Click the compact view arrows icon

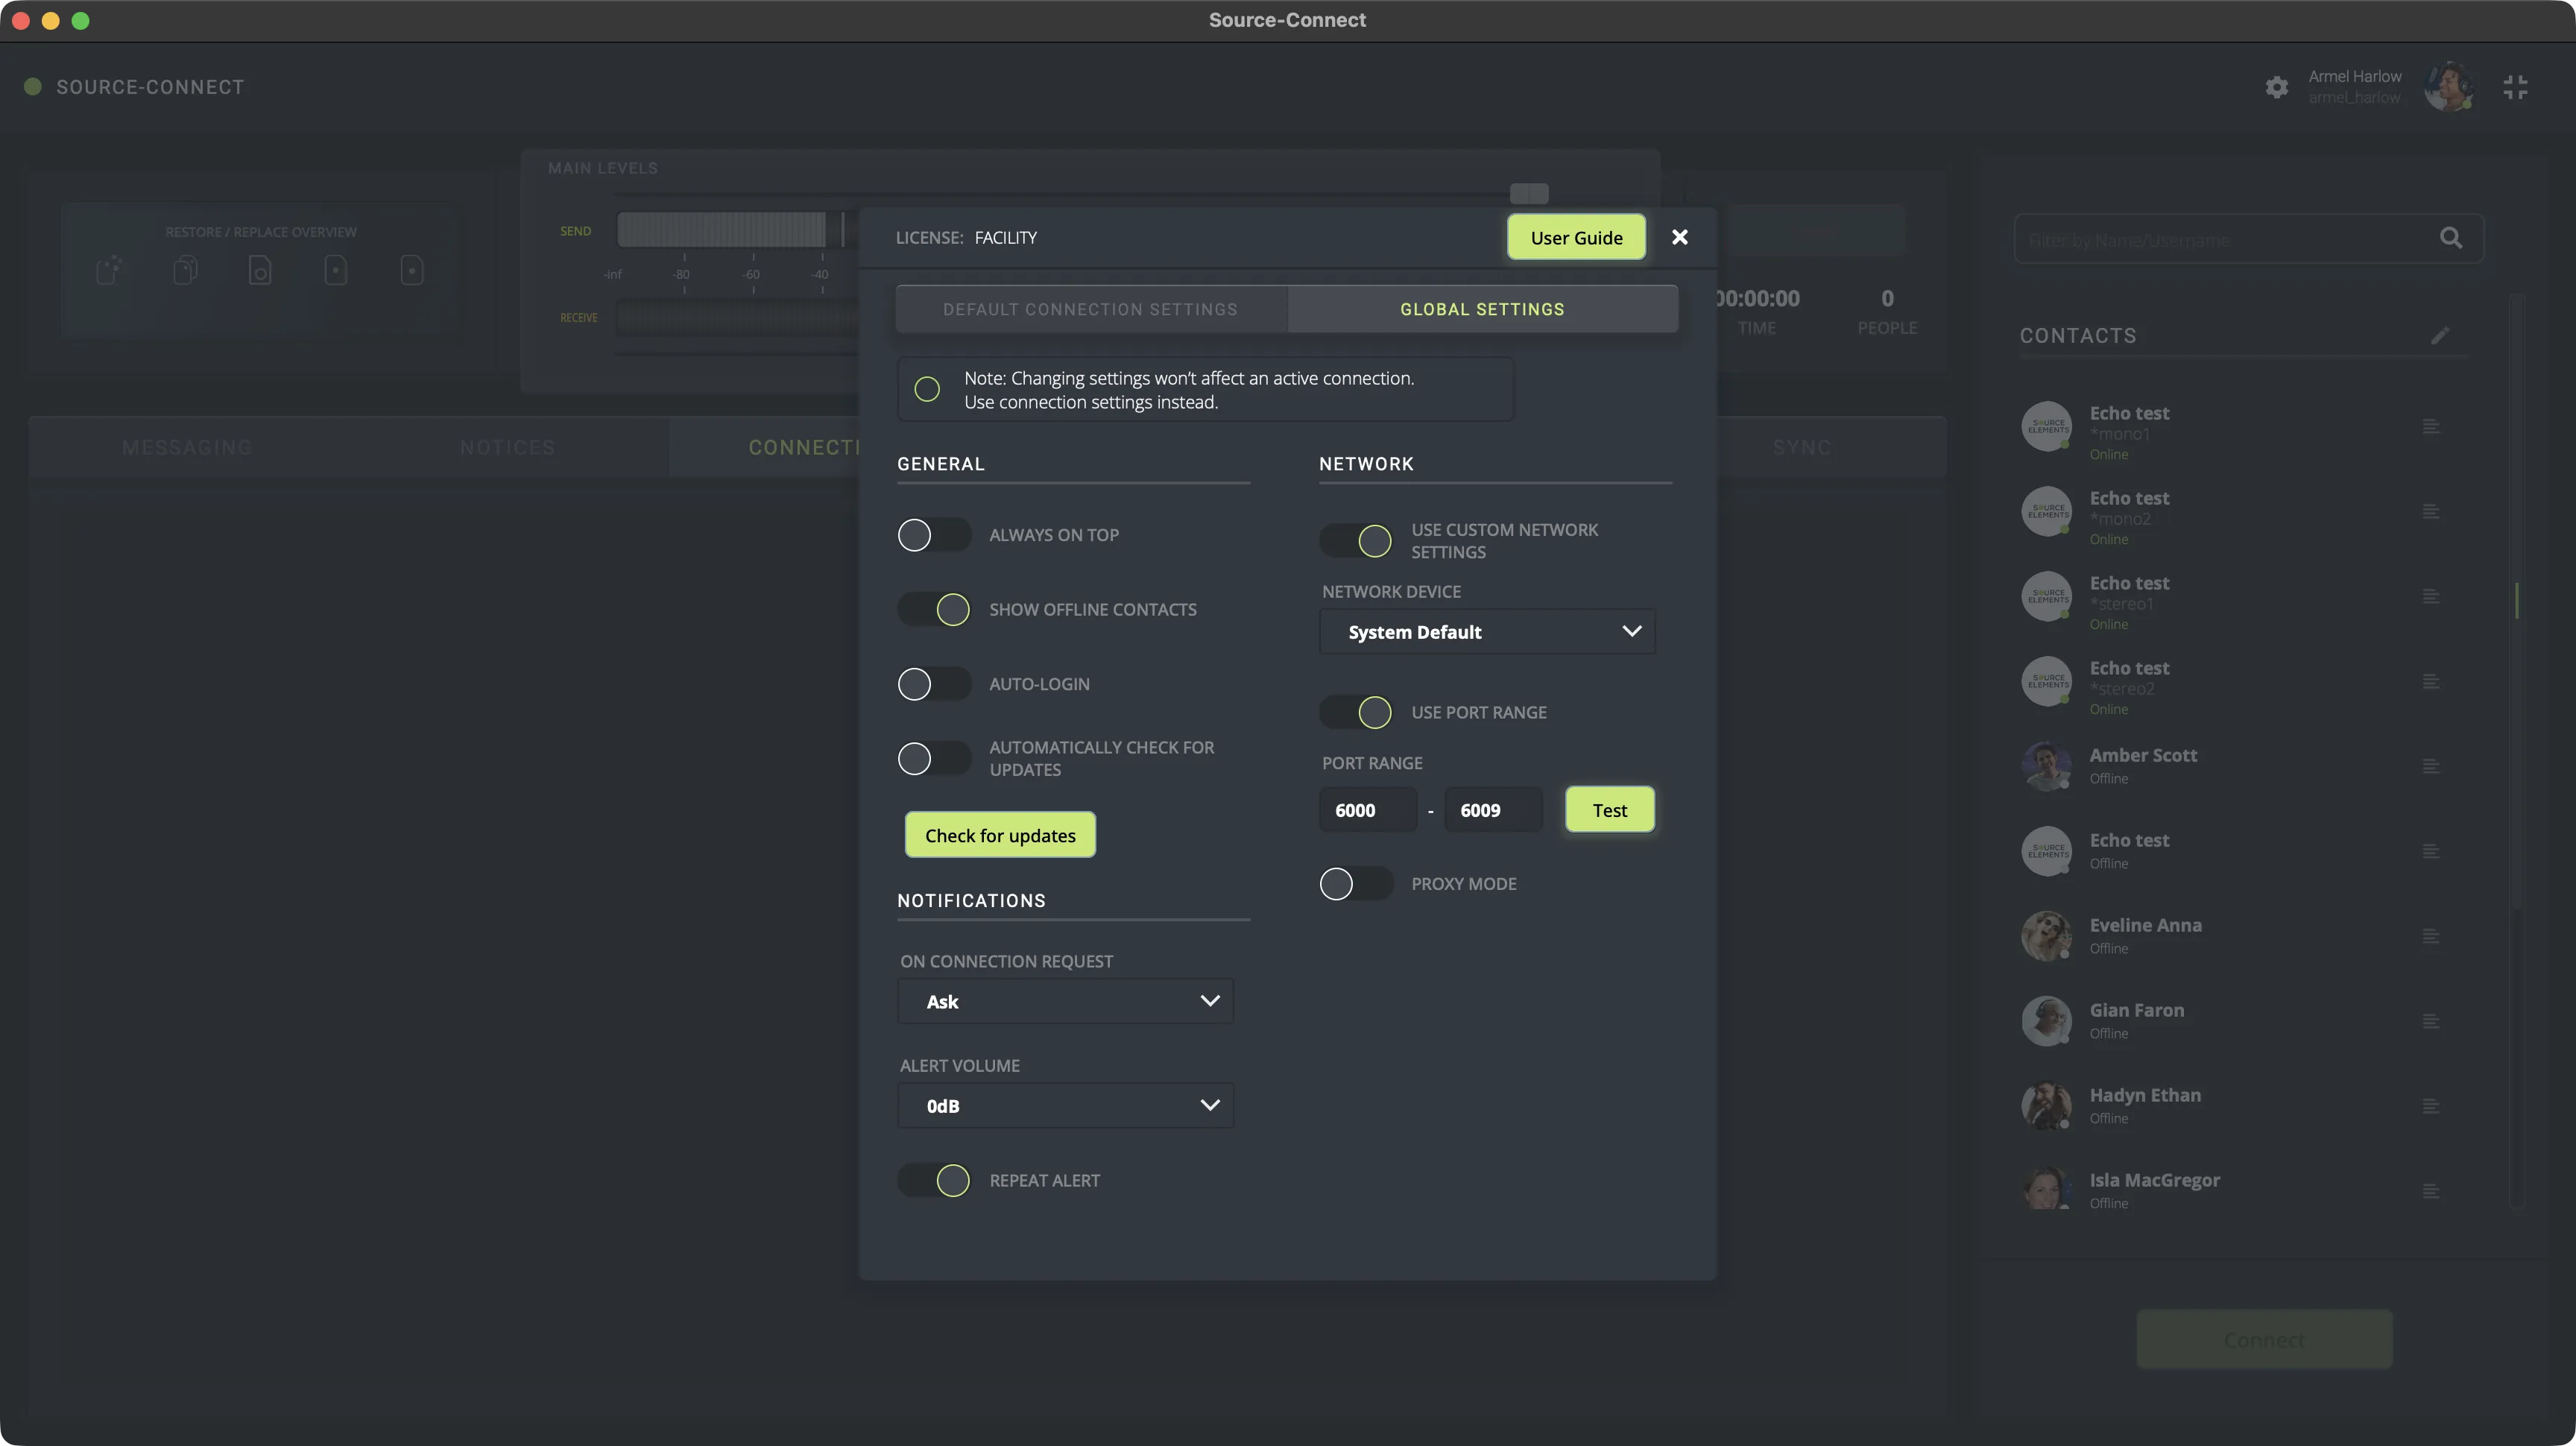pos(2515,87)
